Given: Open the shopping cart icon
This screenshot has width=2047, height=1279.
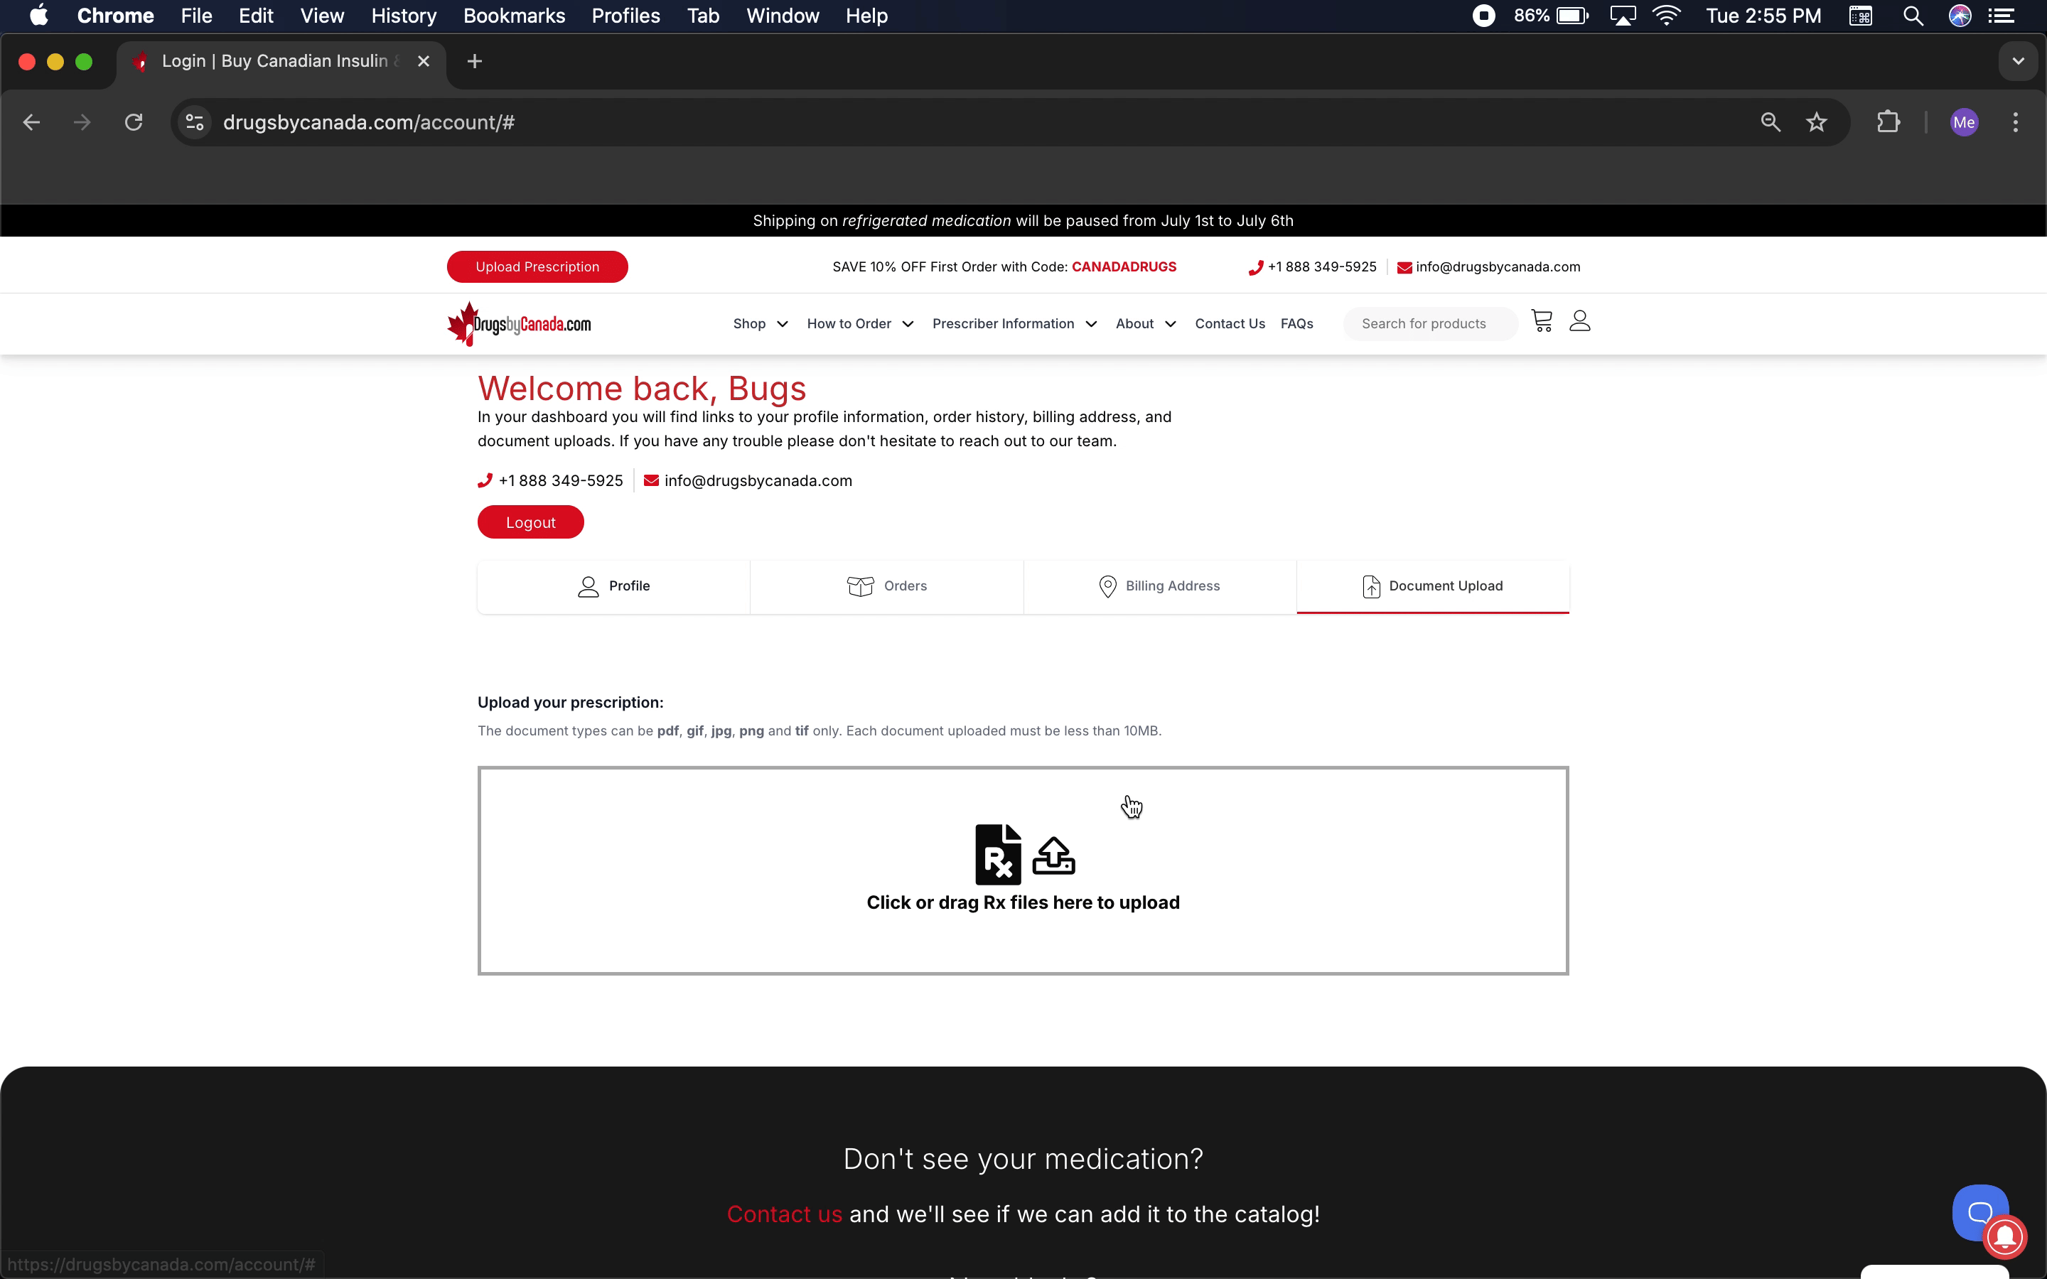Looking at the screenshot, I should click(x=1541, y=321).
